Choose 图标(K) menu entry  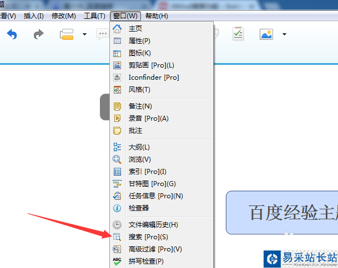[162, 53]
